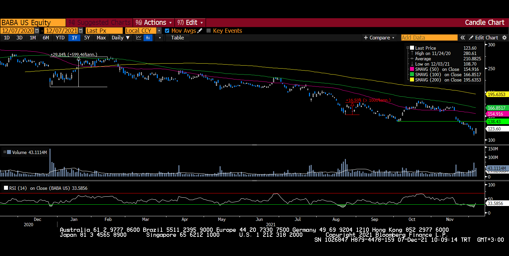Open the Actions dropdown menu
The height and width of the screenshot is (256, 509).
[x=153, y=23]
